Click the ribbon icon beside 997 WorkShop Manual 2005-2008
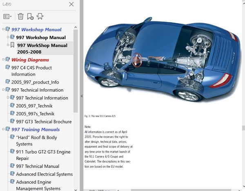 [12, 45]
